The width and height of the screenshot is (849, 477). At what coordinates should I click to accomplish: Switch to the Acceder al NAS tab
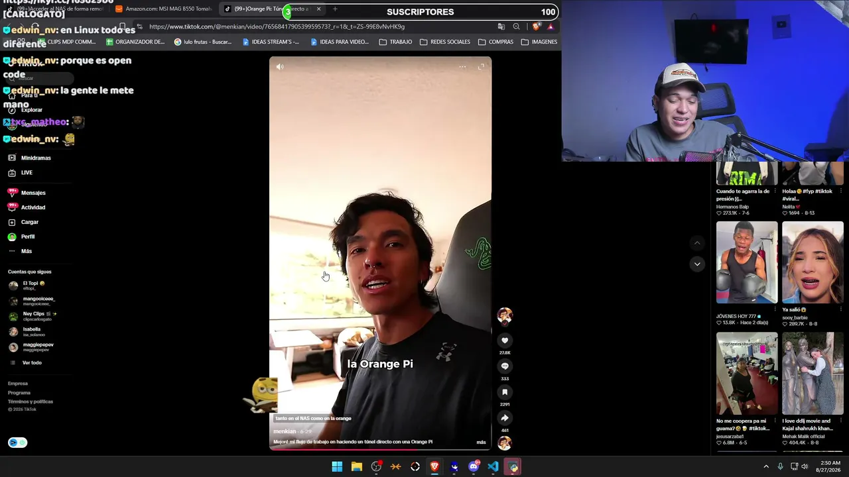(54, 9)
